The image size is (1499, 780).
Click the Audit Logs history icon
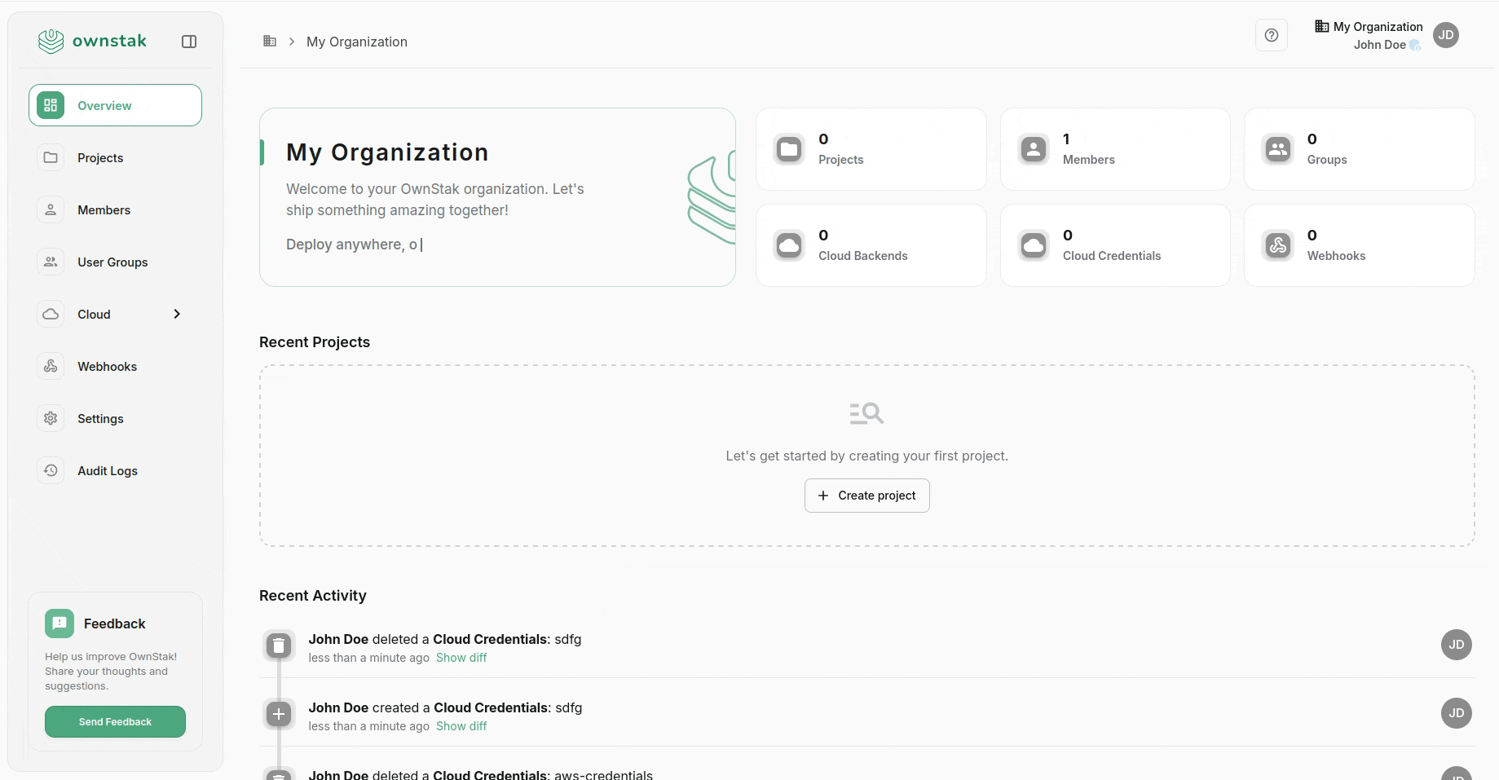point(51,470)
